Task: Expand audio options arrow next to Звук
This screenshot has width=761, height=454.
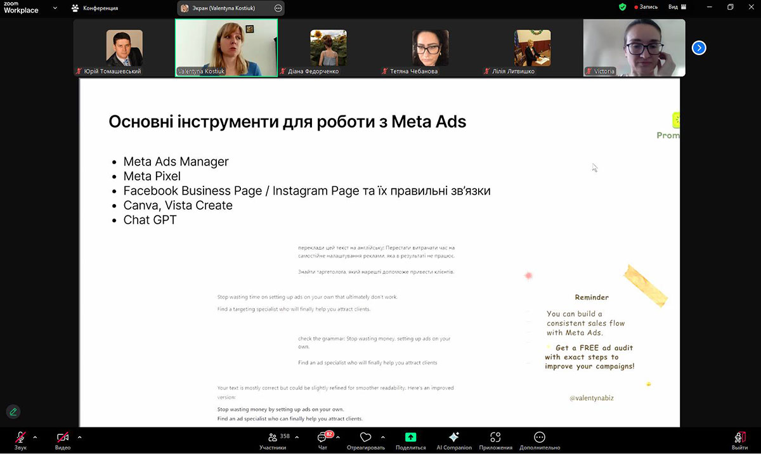Action: [35, 437]
